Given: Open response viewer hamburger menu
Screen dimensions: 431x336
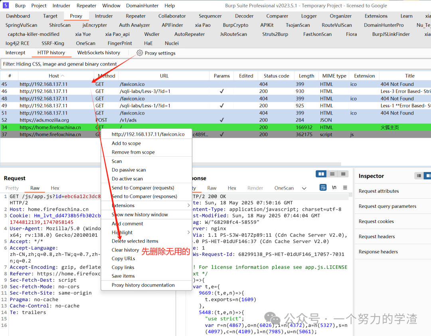Looking at the screenshot, I should point(345,188).
